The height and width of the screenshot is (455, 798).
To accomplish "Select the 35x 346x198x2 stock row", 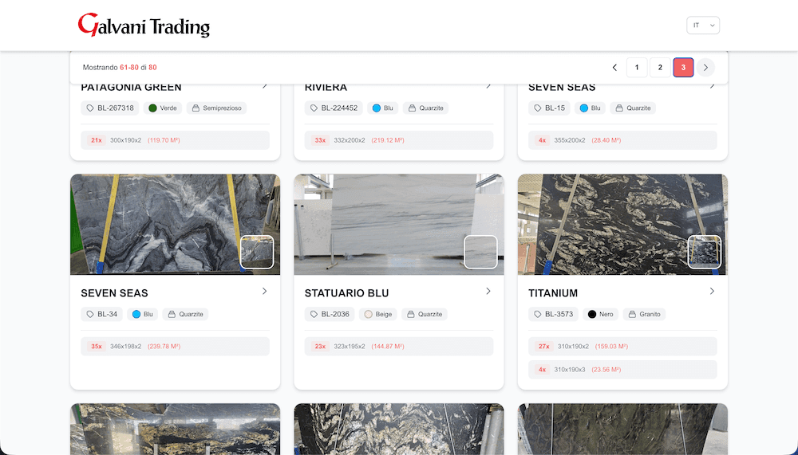I will click(x=175, y=347).
